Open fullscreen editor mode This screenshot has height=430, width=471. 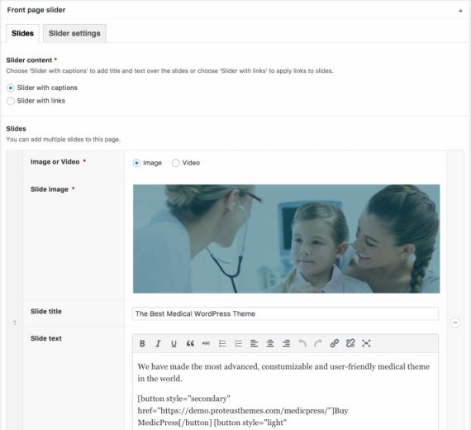pyautogui.click(x=366, y=343)
